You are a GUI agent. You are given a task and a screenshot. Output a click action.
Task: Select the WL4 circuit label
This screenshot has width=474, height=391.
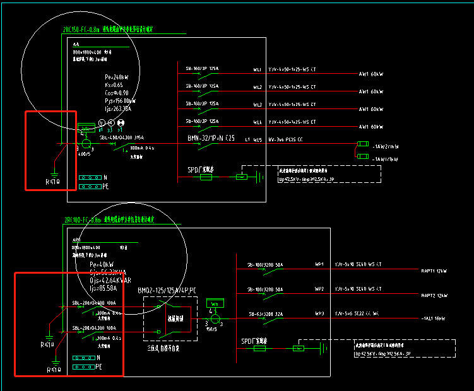(x=258, y=122)
